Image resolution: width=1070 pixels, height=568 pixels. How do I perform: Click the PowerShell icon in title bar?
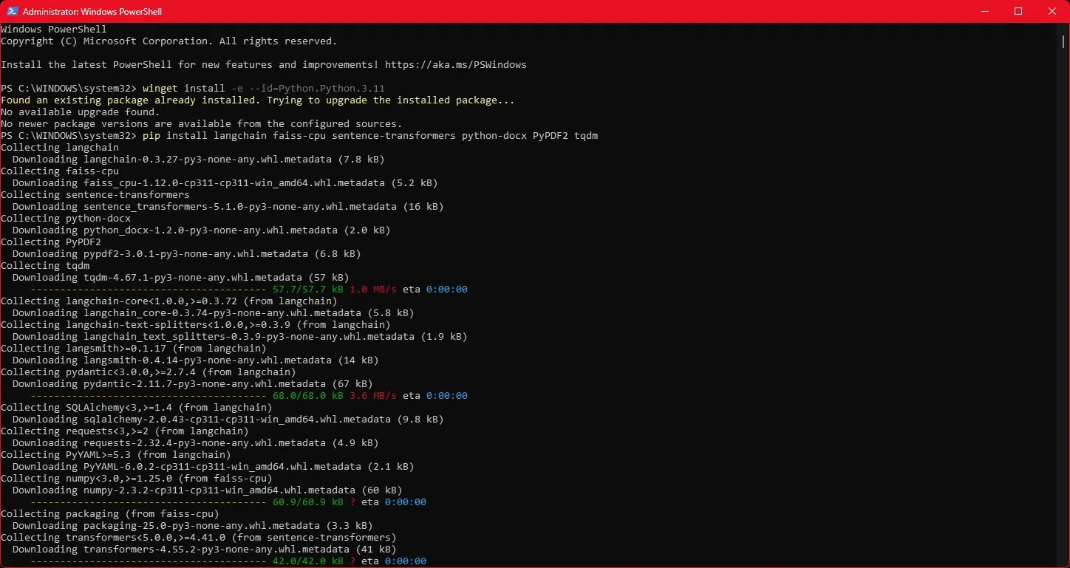(x=12, y=11)
